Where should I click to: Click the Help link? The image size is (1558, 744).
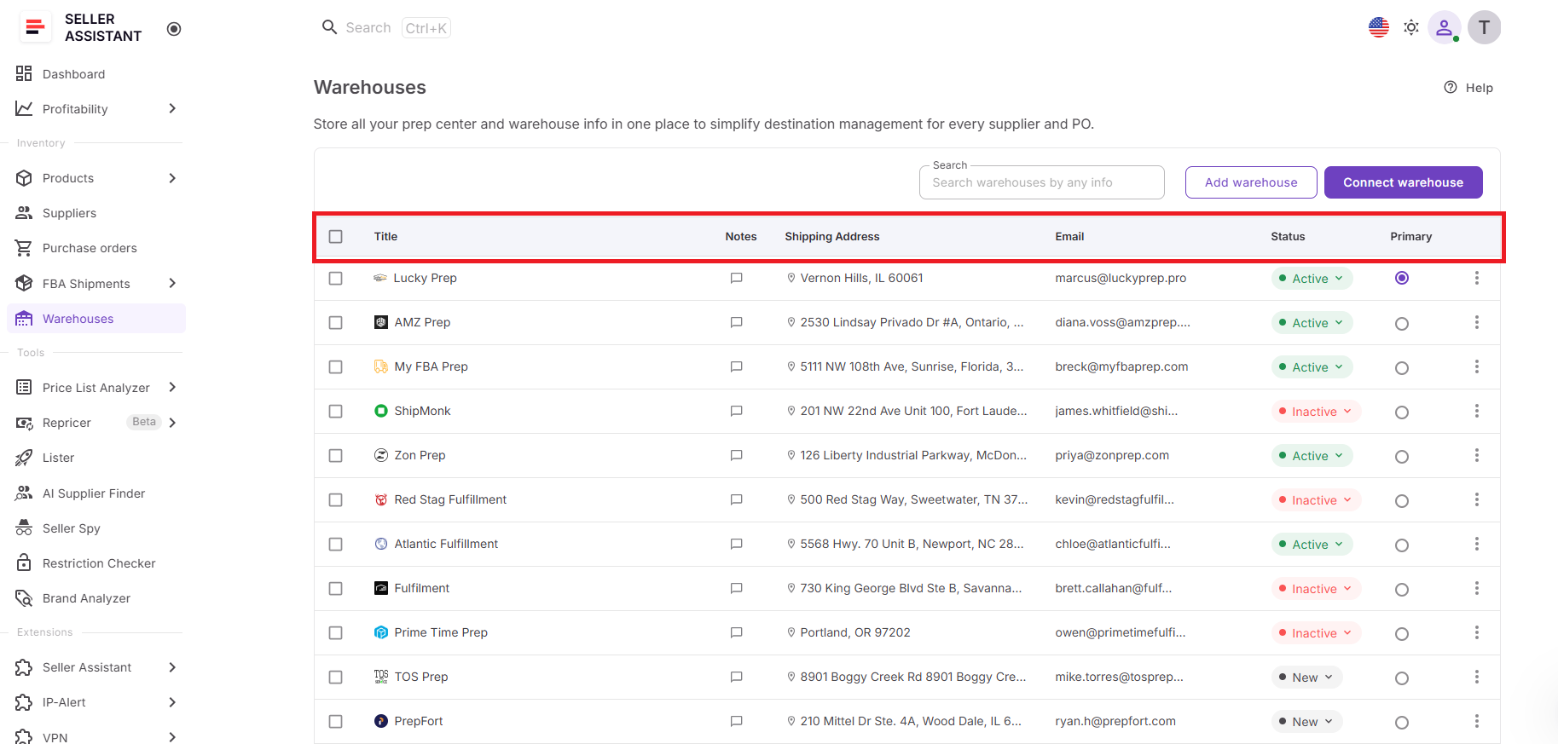coord(1468,88)
